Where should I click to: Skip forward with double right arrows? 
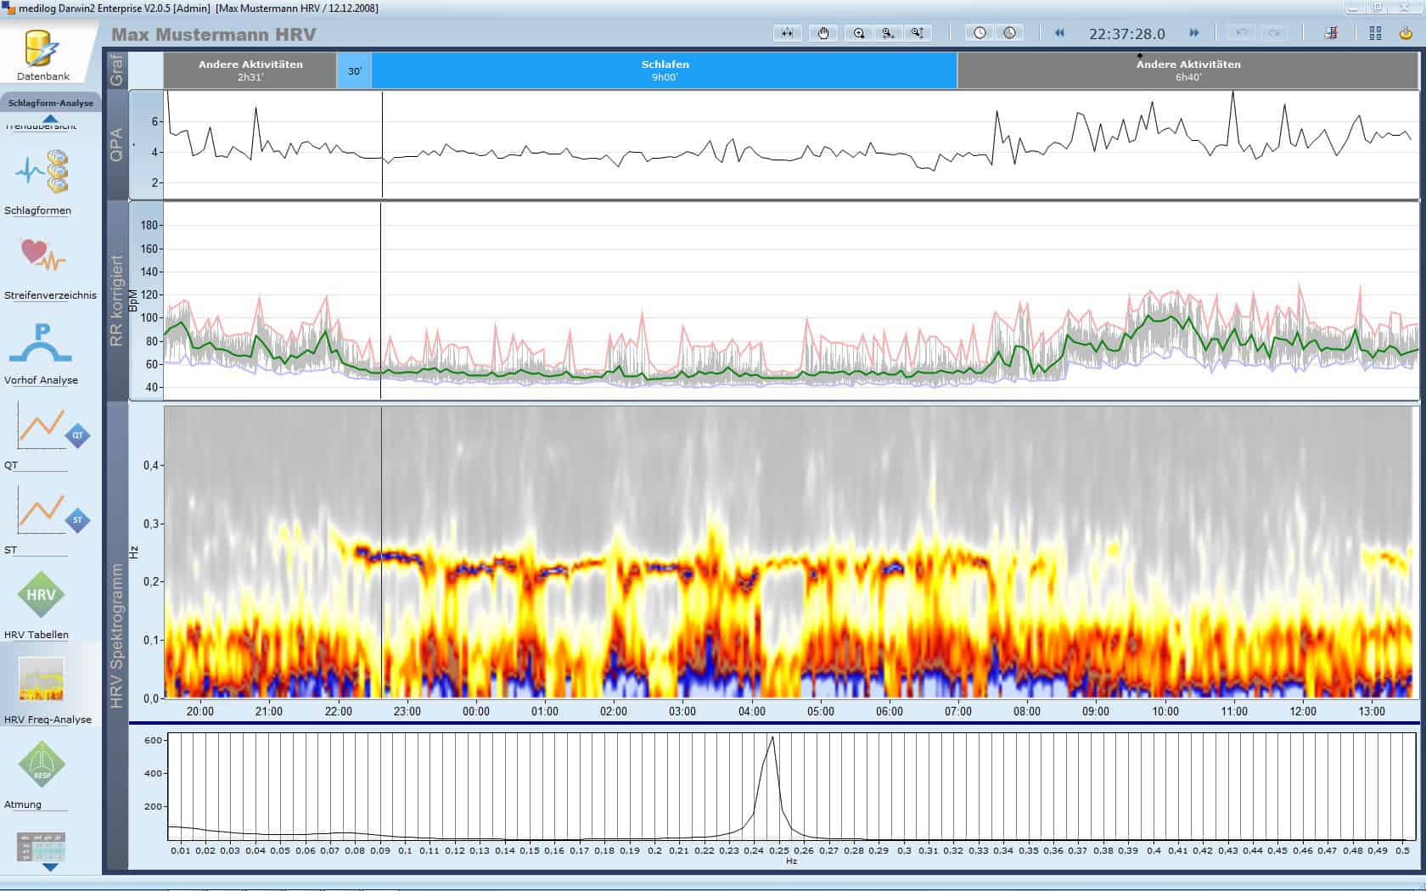(1194, 33)
